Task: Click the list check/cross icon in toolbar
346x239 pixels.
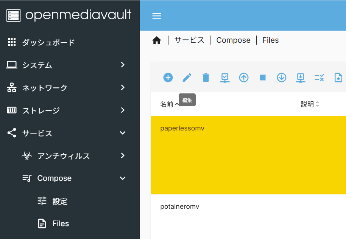Action: coord(320,78)
